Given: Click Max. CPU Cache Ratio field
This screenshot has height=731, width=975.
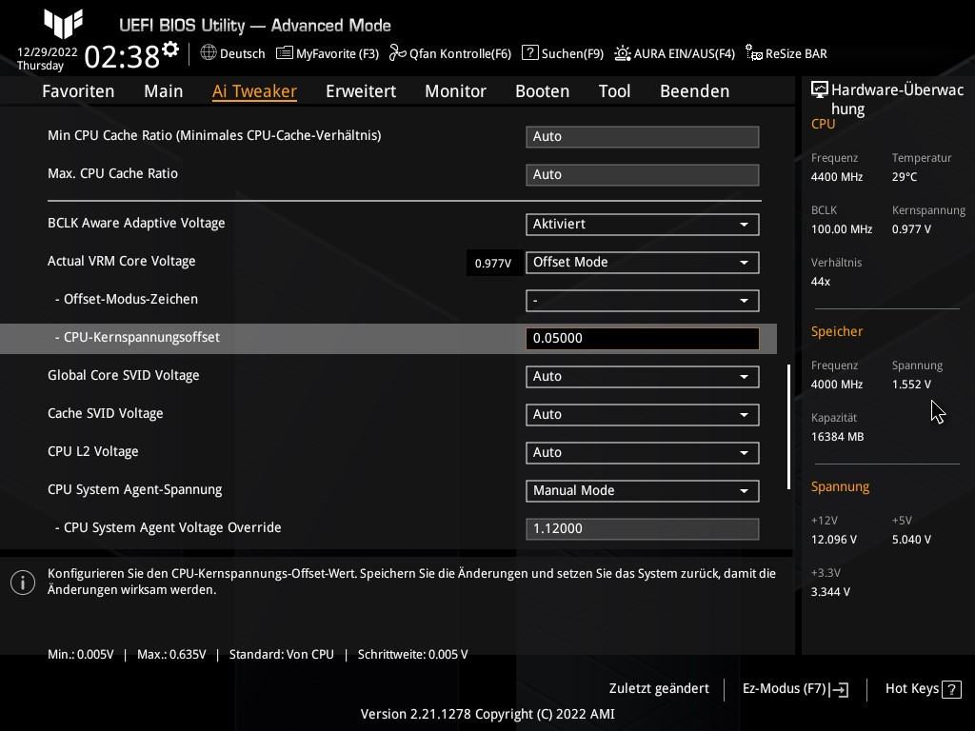Looking at the screenshot, I should pos(643,175).
